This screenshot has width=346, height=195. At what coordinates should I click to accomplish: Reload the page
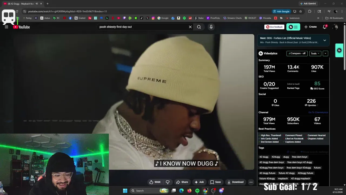click(x=17, y=11)
